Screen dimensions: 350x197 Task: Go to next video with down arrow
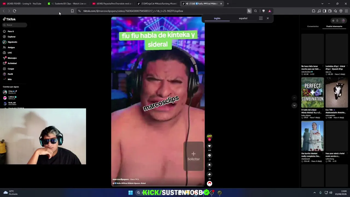point(294,105)
